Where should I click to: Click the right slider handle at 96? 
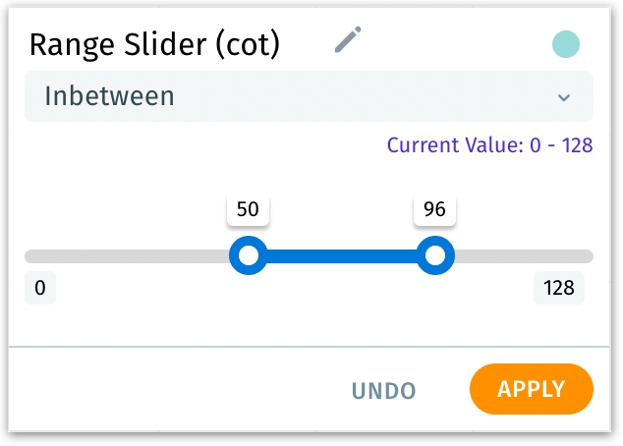434,256
